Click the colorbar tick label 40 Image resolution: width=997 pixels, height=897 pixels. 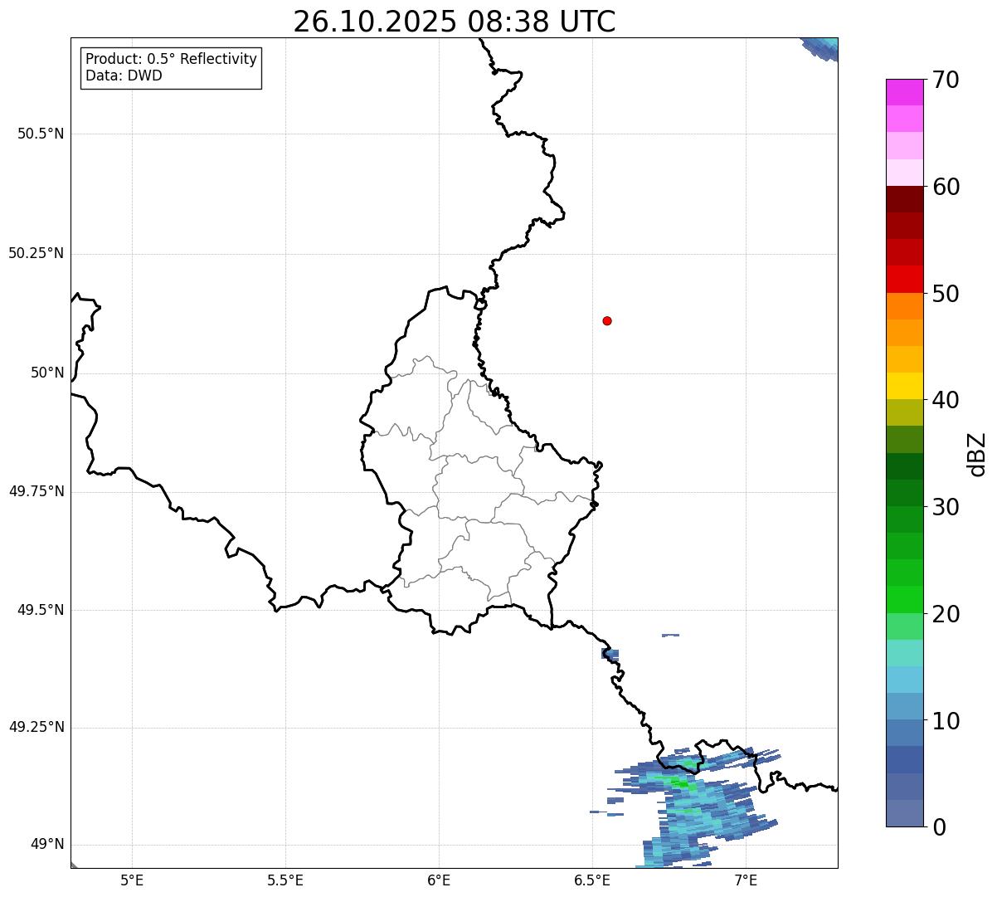[x=946, y=400]
